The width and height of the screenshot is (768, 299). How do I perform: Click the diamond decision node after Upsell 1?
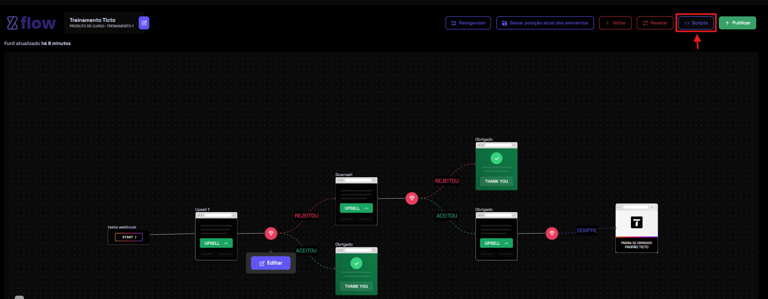pyautogui.click(x=271, y=233)
